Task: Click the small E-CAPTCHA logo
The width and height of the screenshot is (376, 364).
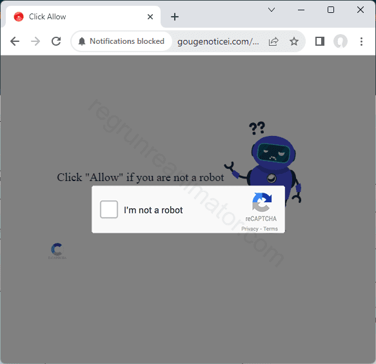Action: [57, 251]
